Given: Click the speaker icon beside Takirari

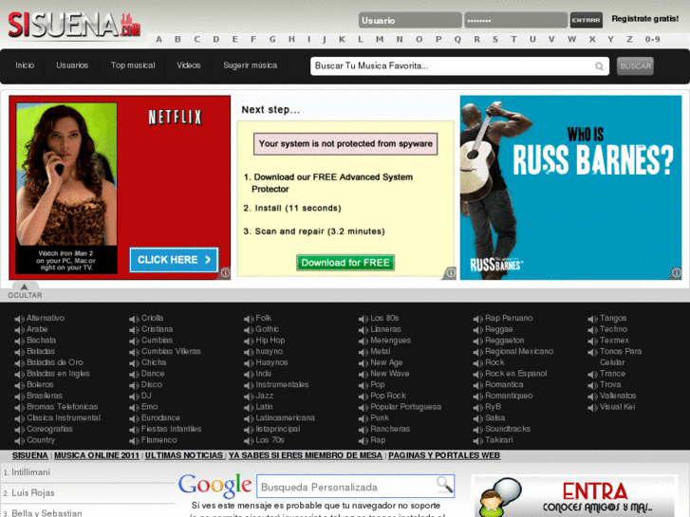Looking at the screenshot, I should coord(478,440).
